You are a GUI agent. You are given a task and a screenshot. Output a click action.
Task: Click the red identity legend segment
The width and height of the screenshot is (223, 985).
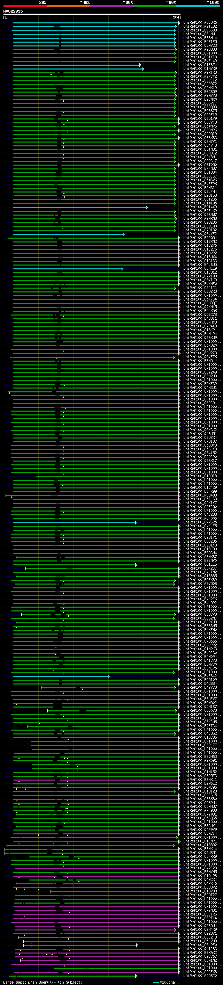coord(25,6)
